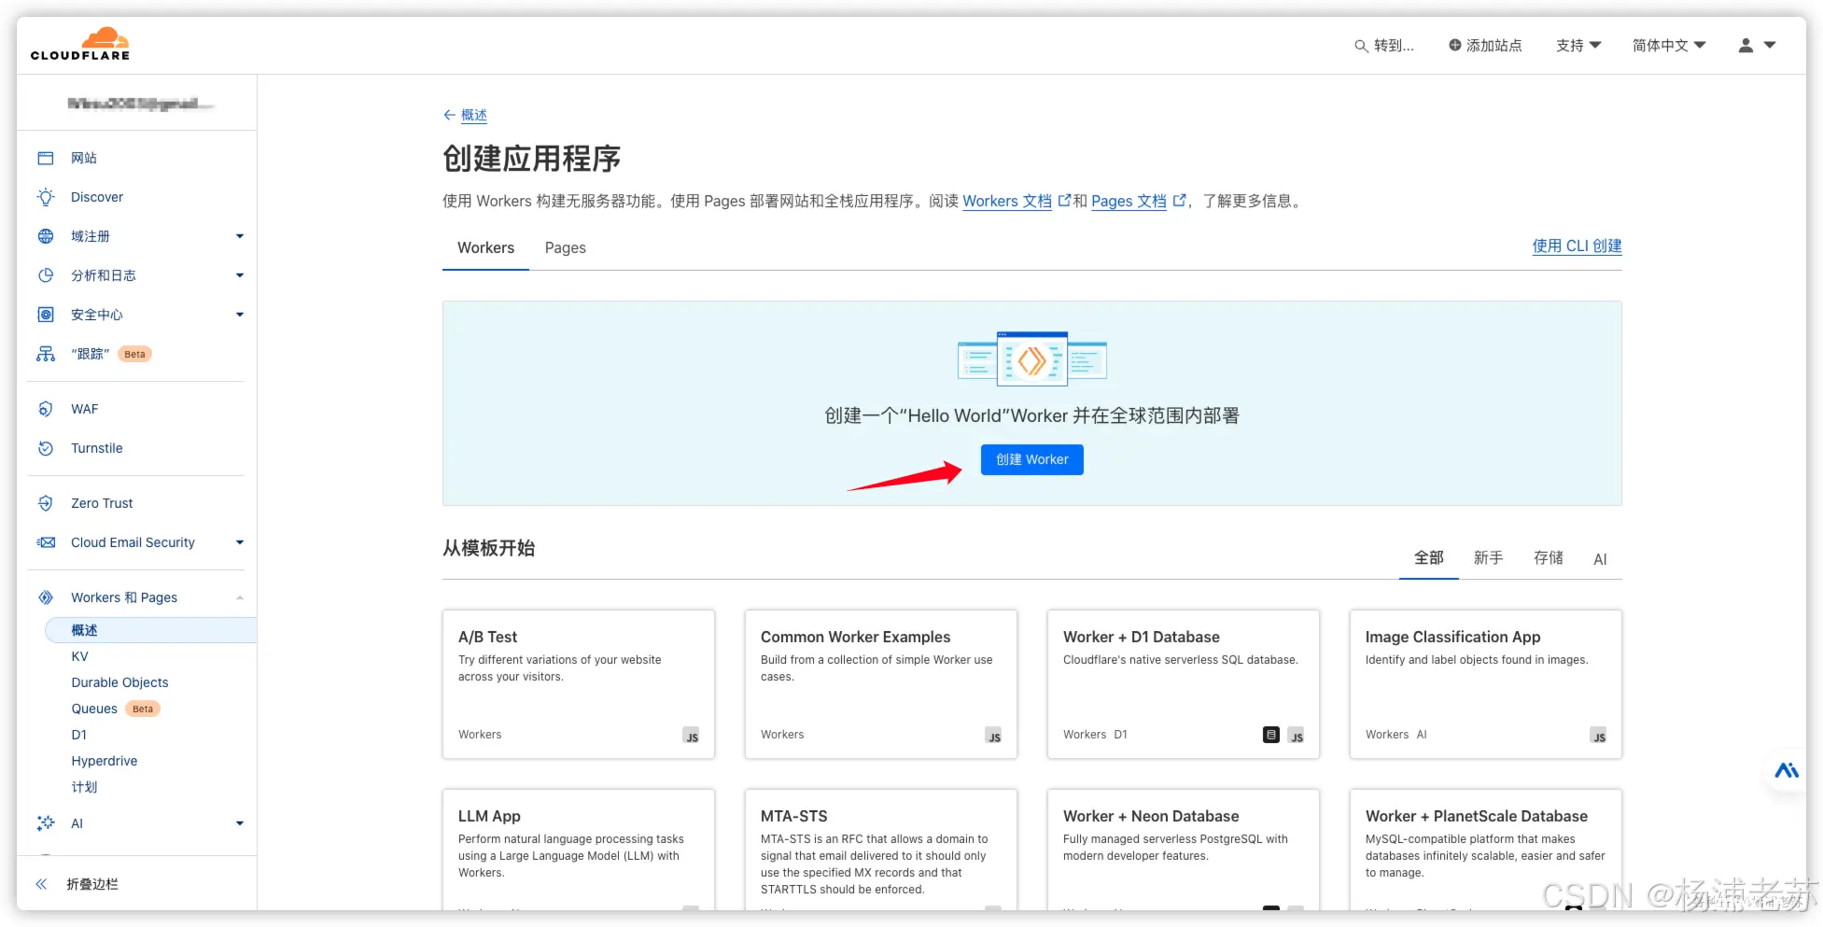Viewport: 1823px width, 927px height.
Task: Open the Hyperdrive sidebar item
Action: (x=104, y=761)
